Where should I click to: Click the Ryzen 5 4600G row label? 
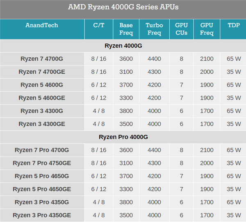coord(42,85)
